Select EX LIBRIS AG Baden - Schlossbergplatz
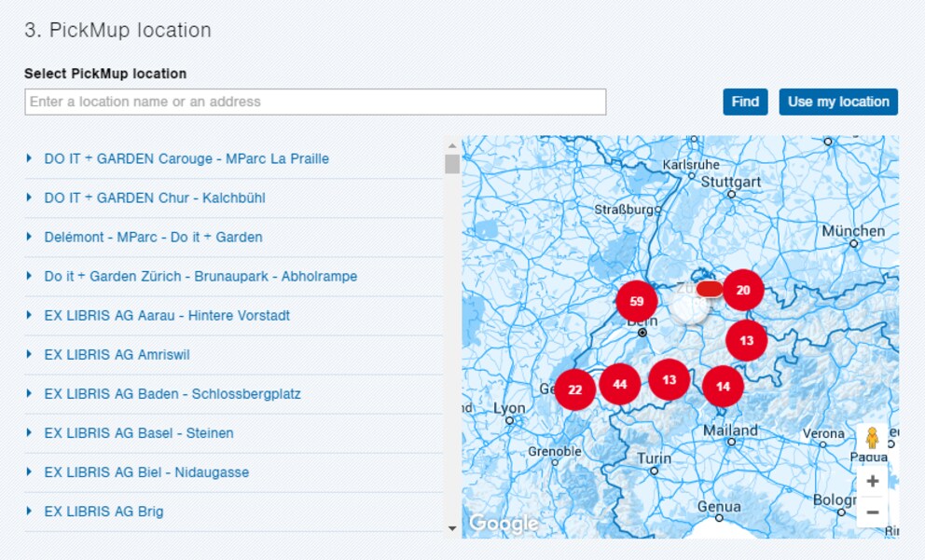Image resolution: width=925 pixels, height=560 pixels. point(173,394)
